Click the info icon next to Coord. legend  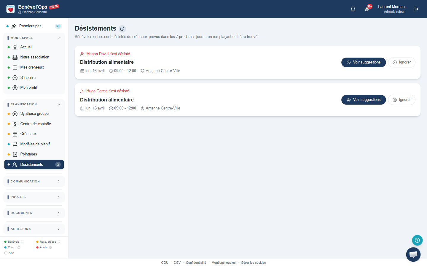19,247
